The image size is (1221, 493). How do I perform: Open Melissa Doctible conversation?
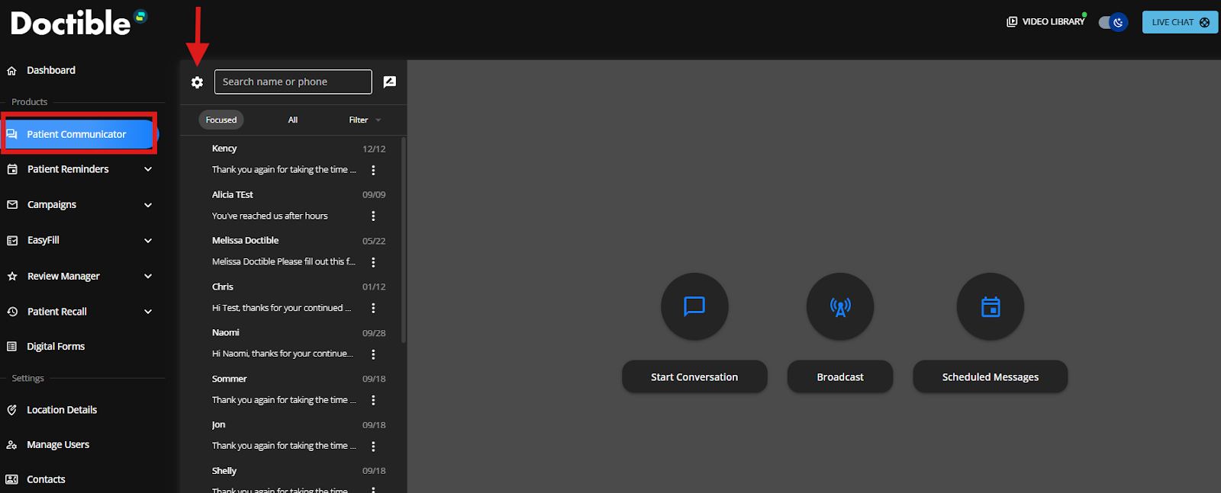pyautogui.click(x=293, y=251)
